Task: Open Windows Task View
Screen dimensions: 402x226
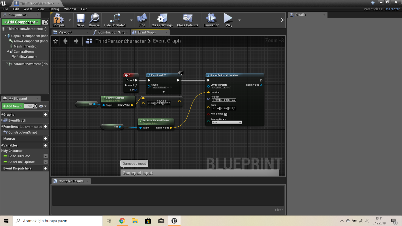Action: [109, 221]
